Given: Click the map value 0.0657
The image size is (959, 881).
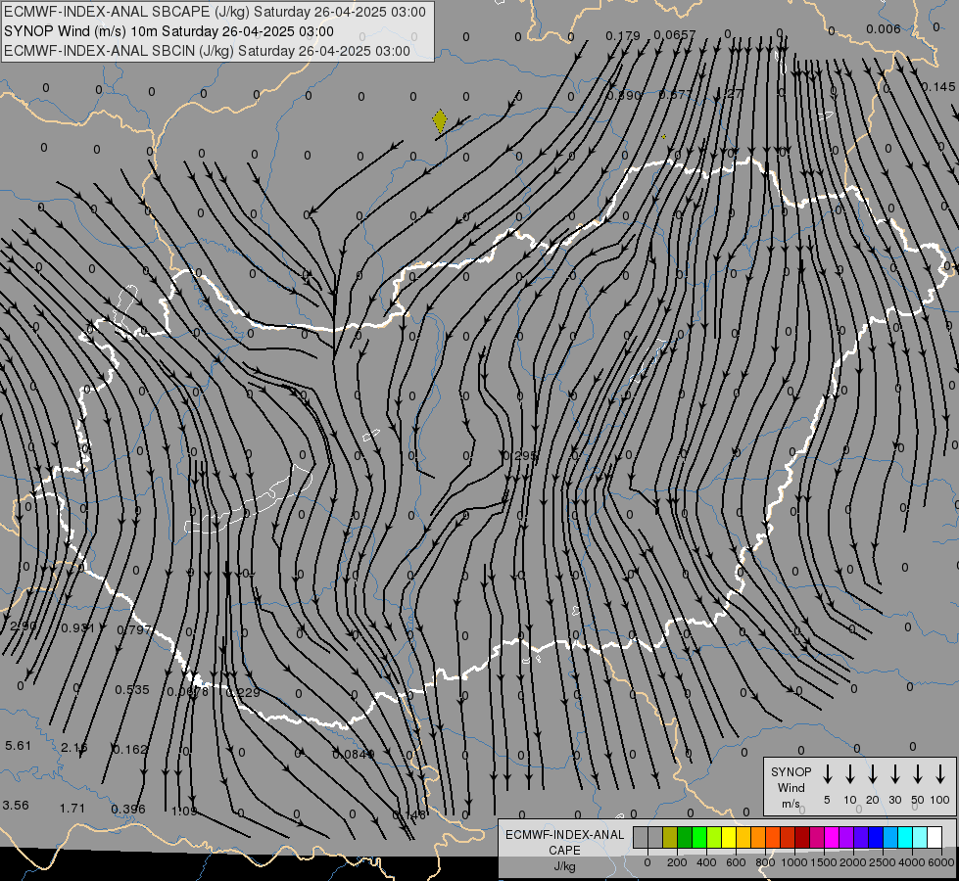Looking at the screenshot, I should [x=675, y=35].
